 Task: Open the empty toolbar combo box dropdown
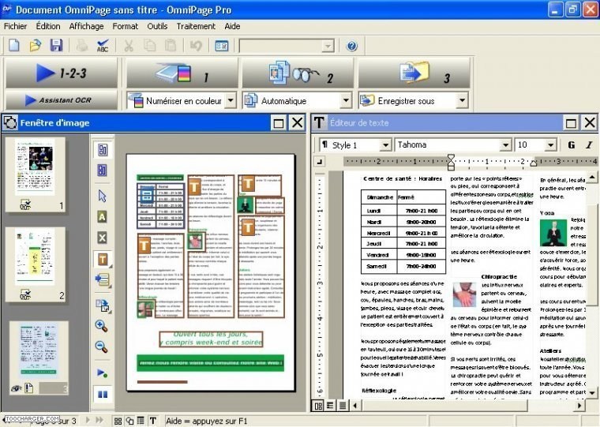tap(327, 47)
